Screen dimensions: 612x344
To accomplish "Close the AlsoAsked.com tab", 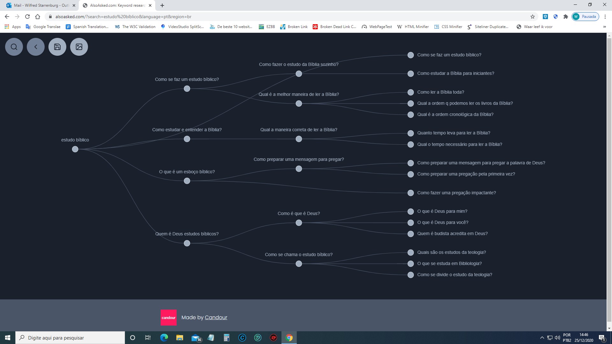I will click(x=150, y=5).
